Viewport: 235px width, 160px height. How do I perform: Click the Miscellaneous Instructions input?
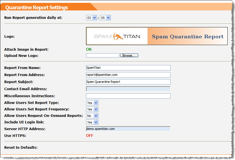[x=128, y=96]
